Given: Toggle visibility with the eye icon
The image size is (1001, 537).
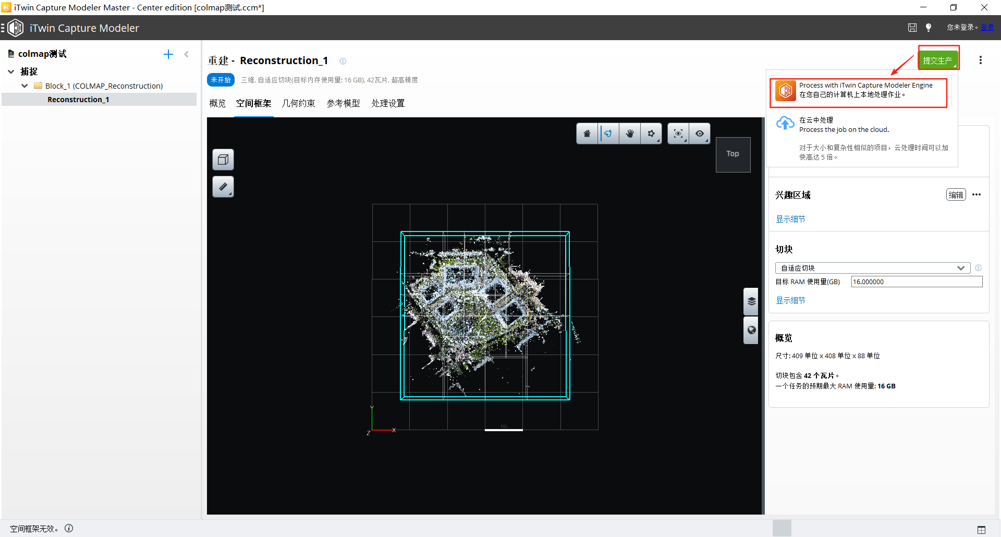Looking at the screenshot, I should click(700, 133).
